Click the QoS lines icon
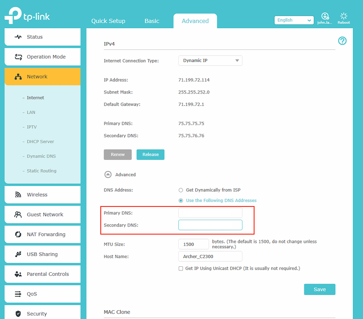This screenshot has height=319, width=363. point(18,294)
